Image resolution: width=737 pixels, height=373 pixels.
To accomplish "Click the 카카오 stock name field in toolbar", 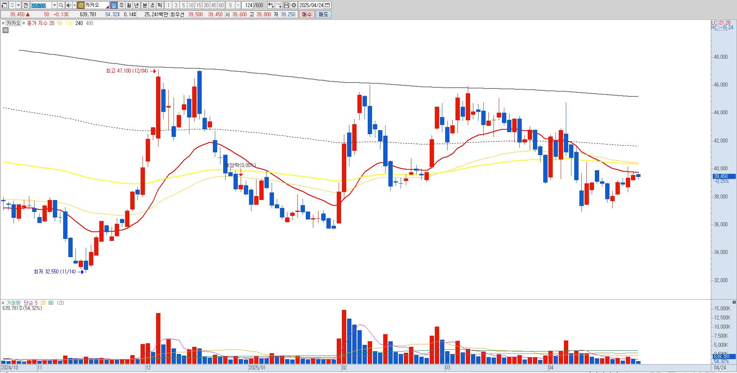I will click(97, 5).
